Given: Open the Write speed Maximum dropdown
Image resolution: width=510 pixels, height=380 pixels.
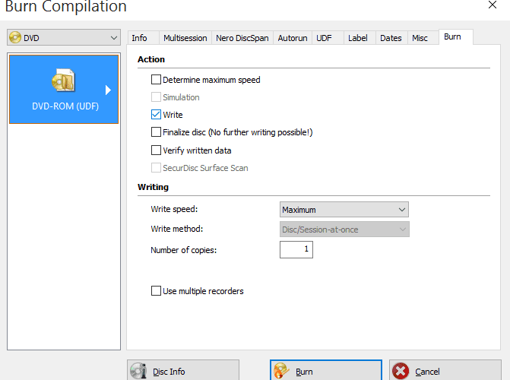Looking at the screenshot, I should tap(344, 210).
